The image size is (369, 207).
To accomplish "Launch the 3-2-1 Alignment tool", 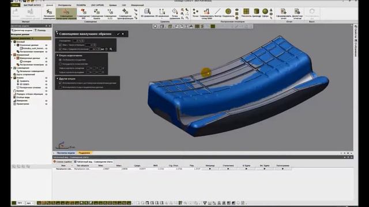I will pos(110,14).
